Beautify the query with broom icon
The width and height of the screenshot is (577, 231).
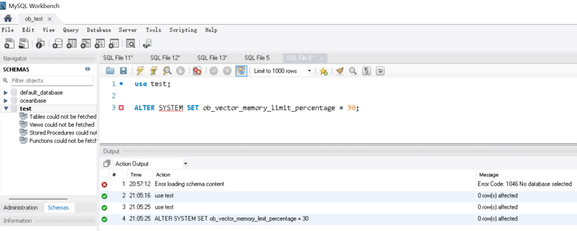click(x=339, y=71)
